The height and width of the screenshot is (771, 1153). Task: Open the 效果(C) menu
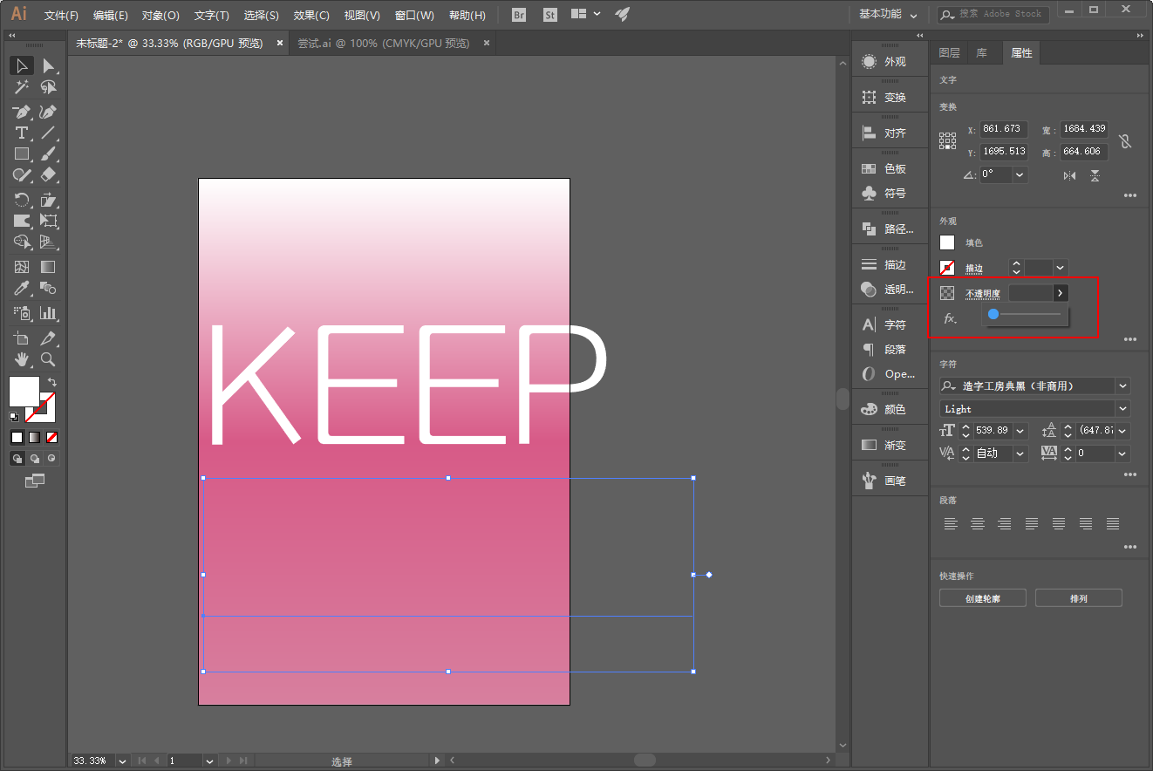tap(311, 16)
